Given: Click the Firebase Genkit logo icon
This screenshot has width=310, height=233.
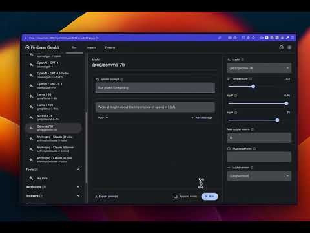Looking at the screenshot, I should [x=27, y=47].
